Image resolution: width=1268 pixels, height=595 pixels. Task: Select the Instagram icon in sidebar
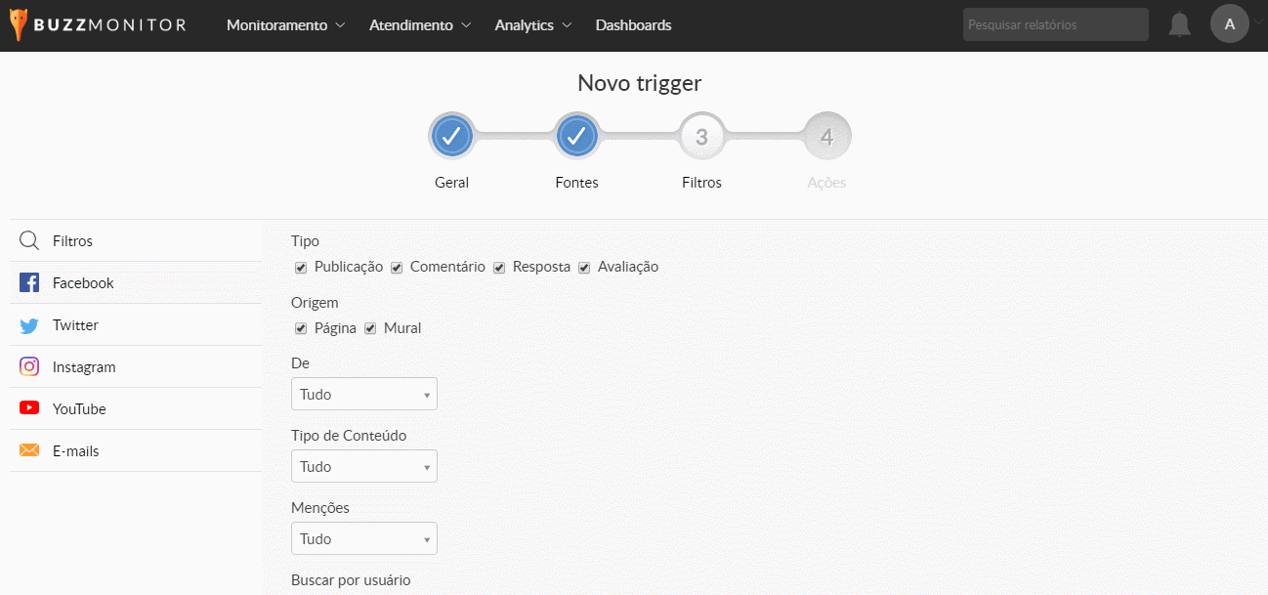pos(29,367)
